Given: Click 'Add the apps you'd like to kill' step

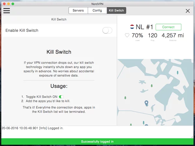Looking at the screenshot, I should (x=48, y=101).
